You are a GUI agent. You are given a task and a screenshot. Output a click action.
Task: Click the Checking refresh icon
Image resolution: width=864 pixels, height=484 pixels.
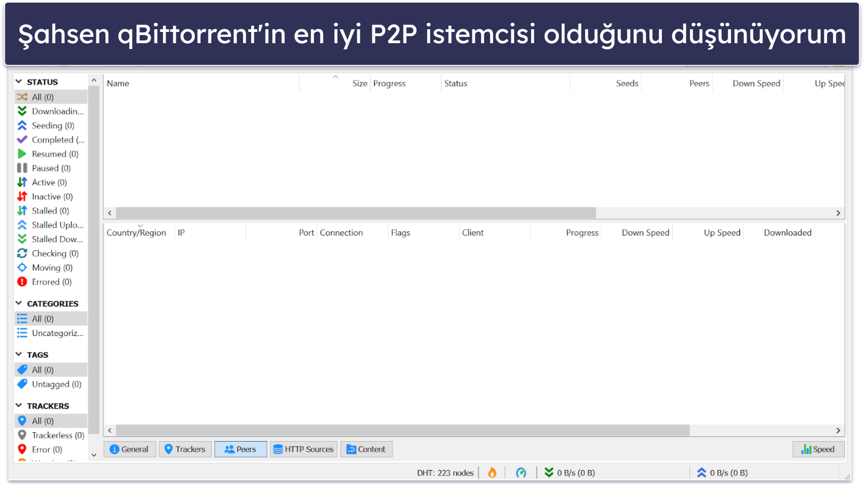pos(22,253)
